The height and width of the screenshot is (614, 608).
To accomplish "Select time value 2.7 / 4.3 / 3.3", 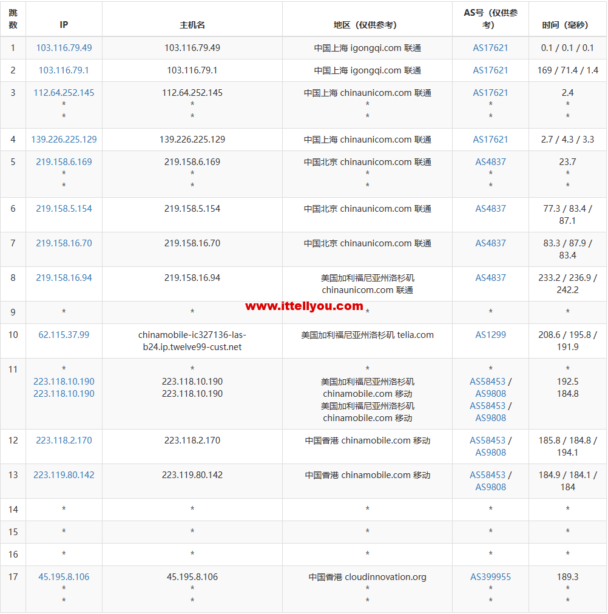I will (567, 140).
